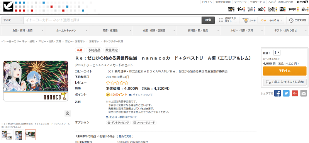Click the main nanaco card product image

[x=36, y=81]
